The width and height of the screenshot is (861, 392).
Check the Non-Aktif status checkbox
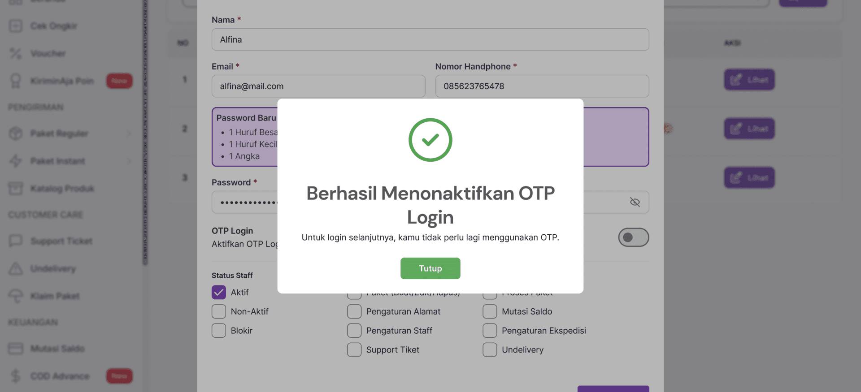(219, 311)
